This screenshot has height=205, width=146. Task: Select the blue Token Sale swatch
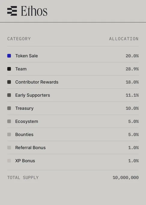pyautogui.click(x=9, y=56)
